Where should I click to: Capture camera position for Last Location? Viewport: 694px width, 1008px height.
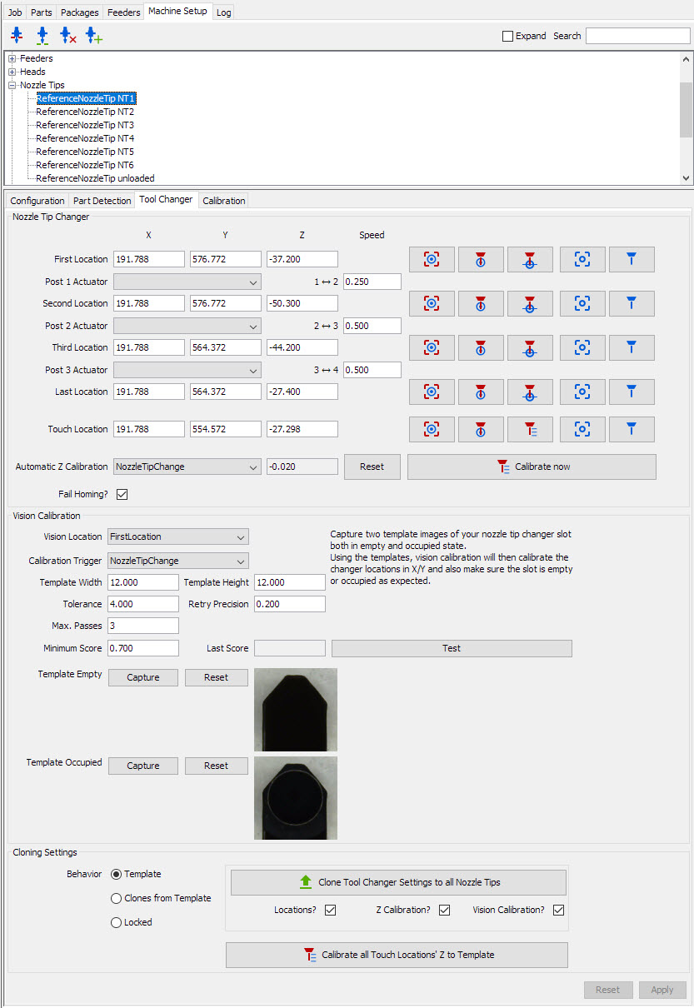(432, 392)
